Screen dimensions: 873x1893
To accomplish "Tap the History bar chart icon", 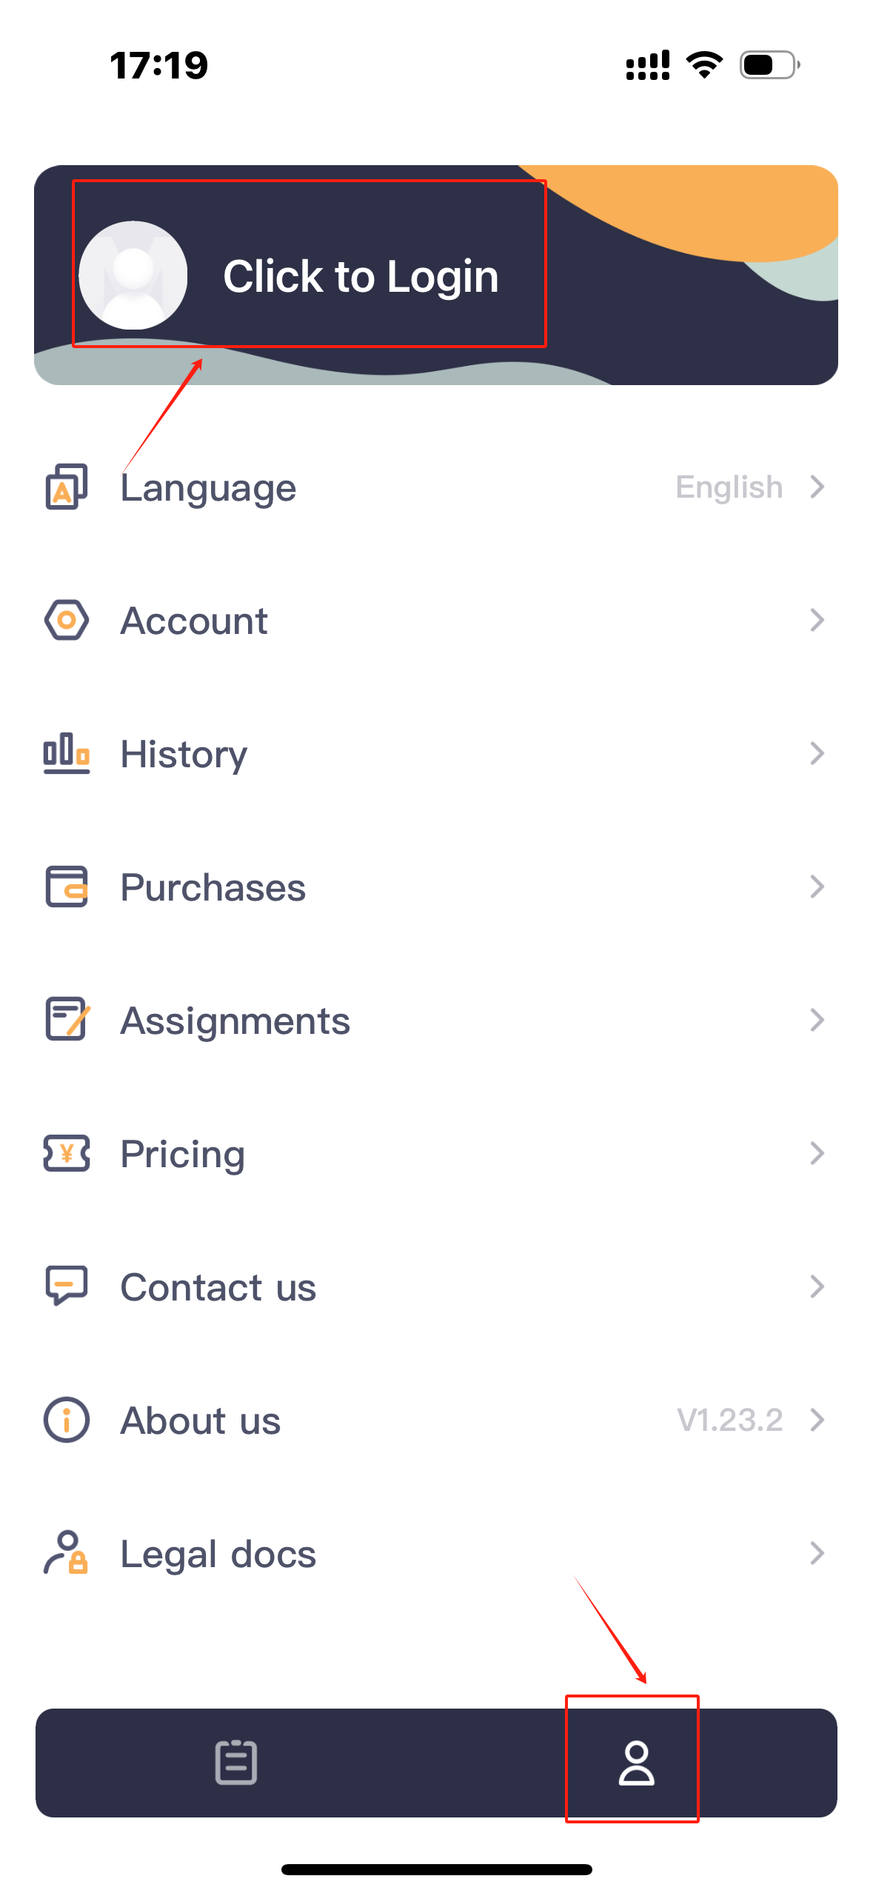I will tap(67, 753).
